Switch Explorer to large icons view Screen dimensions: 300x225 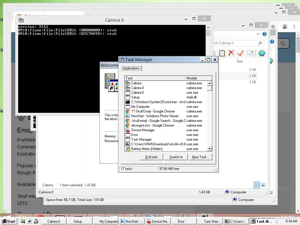click(263, 185)
